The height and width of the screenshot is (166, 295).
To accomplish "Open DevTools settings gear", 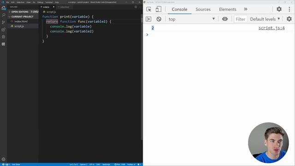I will (279, 9).
